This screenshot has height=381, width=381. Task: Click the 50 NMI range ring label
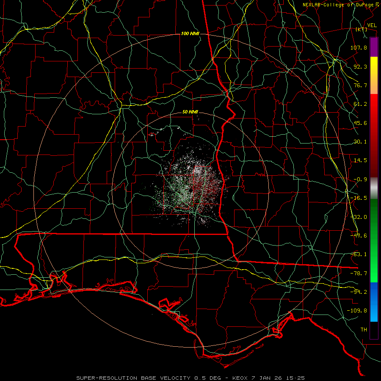pyautogui.click(x=190, y=112)
